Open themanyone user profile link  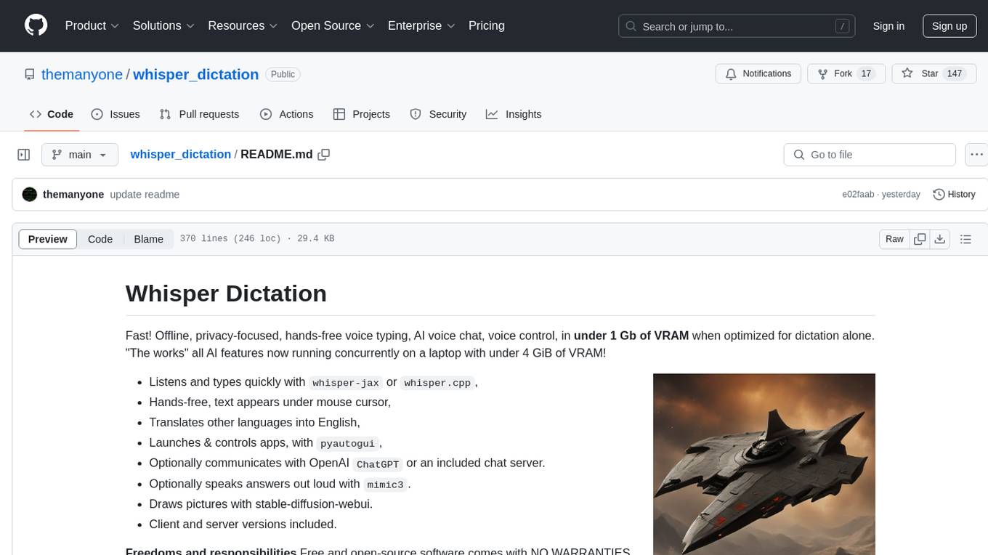coord(82,74)
